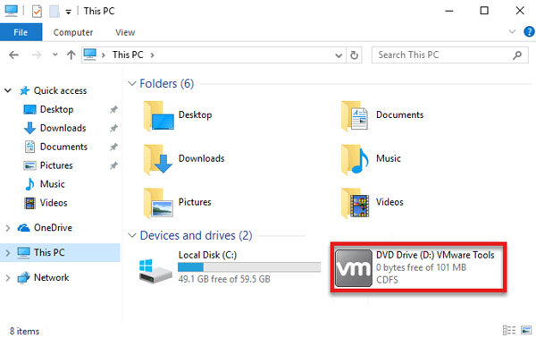Screen dimensions: 536x338
Task: Select Desktop in Quick access sidebar
Action: pos(56,109)
